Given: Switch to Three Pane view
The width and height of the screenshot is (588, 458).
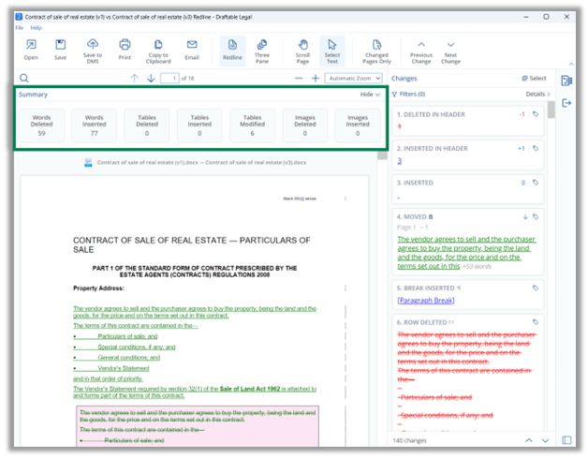Looking at the screenshot, I should pyautogui.click(x=262, y=51).
